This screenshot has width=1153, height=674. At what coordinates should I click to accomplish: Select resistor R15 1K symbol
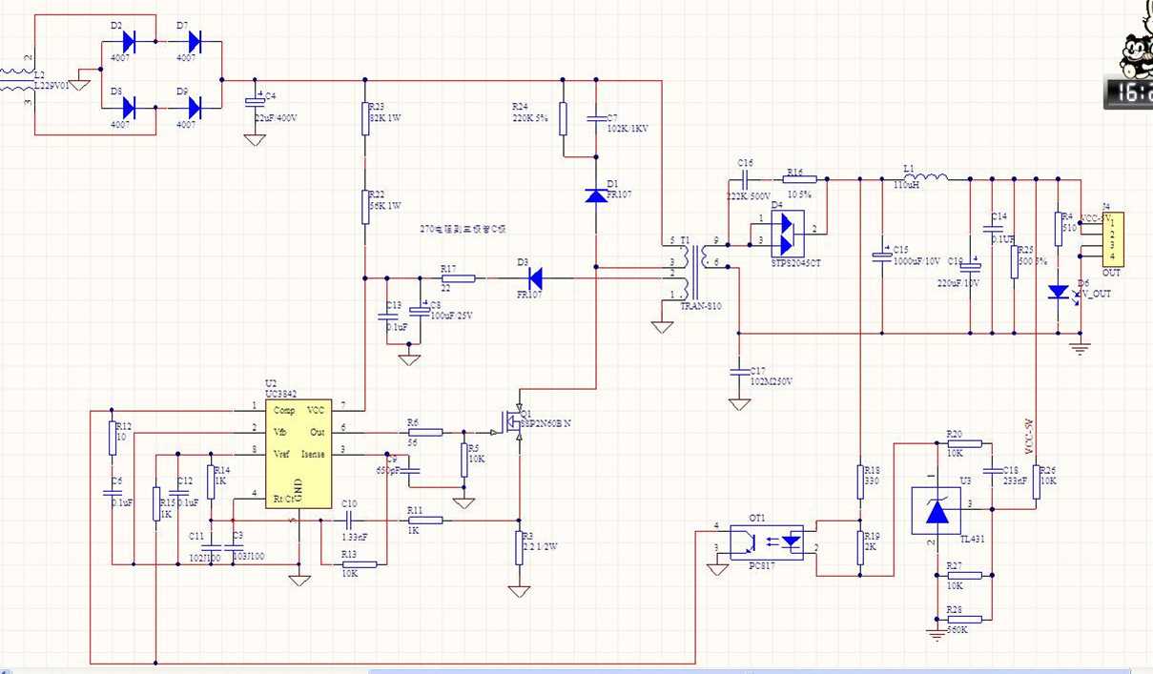(x=156, y=503)
